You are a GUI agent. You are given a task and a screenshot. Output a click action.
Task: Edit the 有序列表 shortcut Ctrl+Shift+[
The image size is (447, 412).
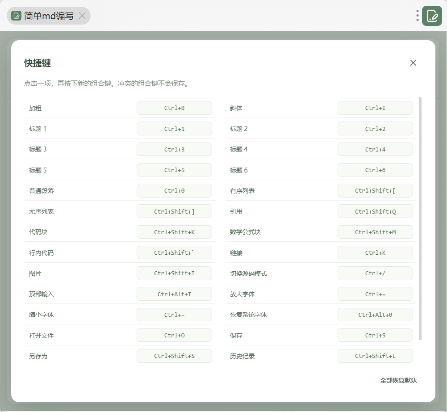click(x=375, y=191)
